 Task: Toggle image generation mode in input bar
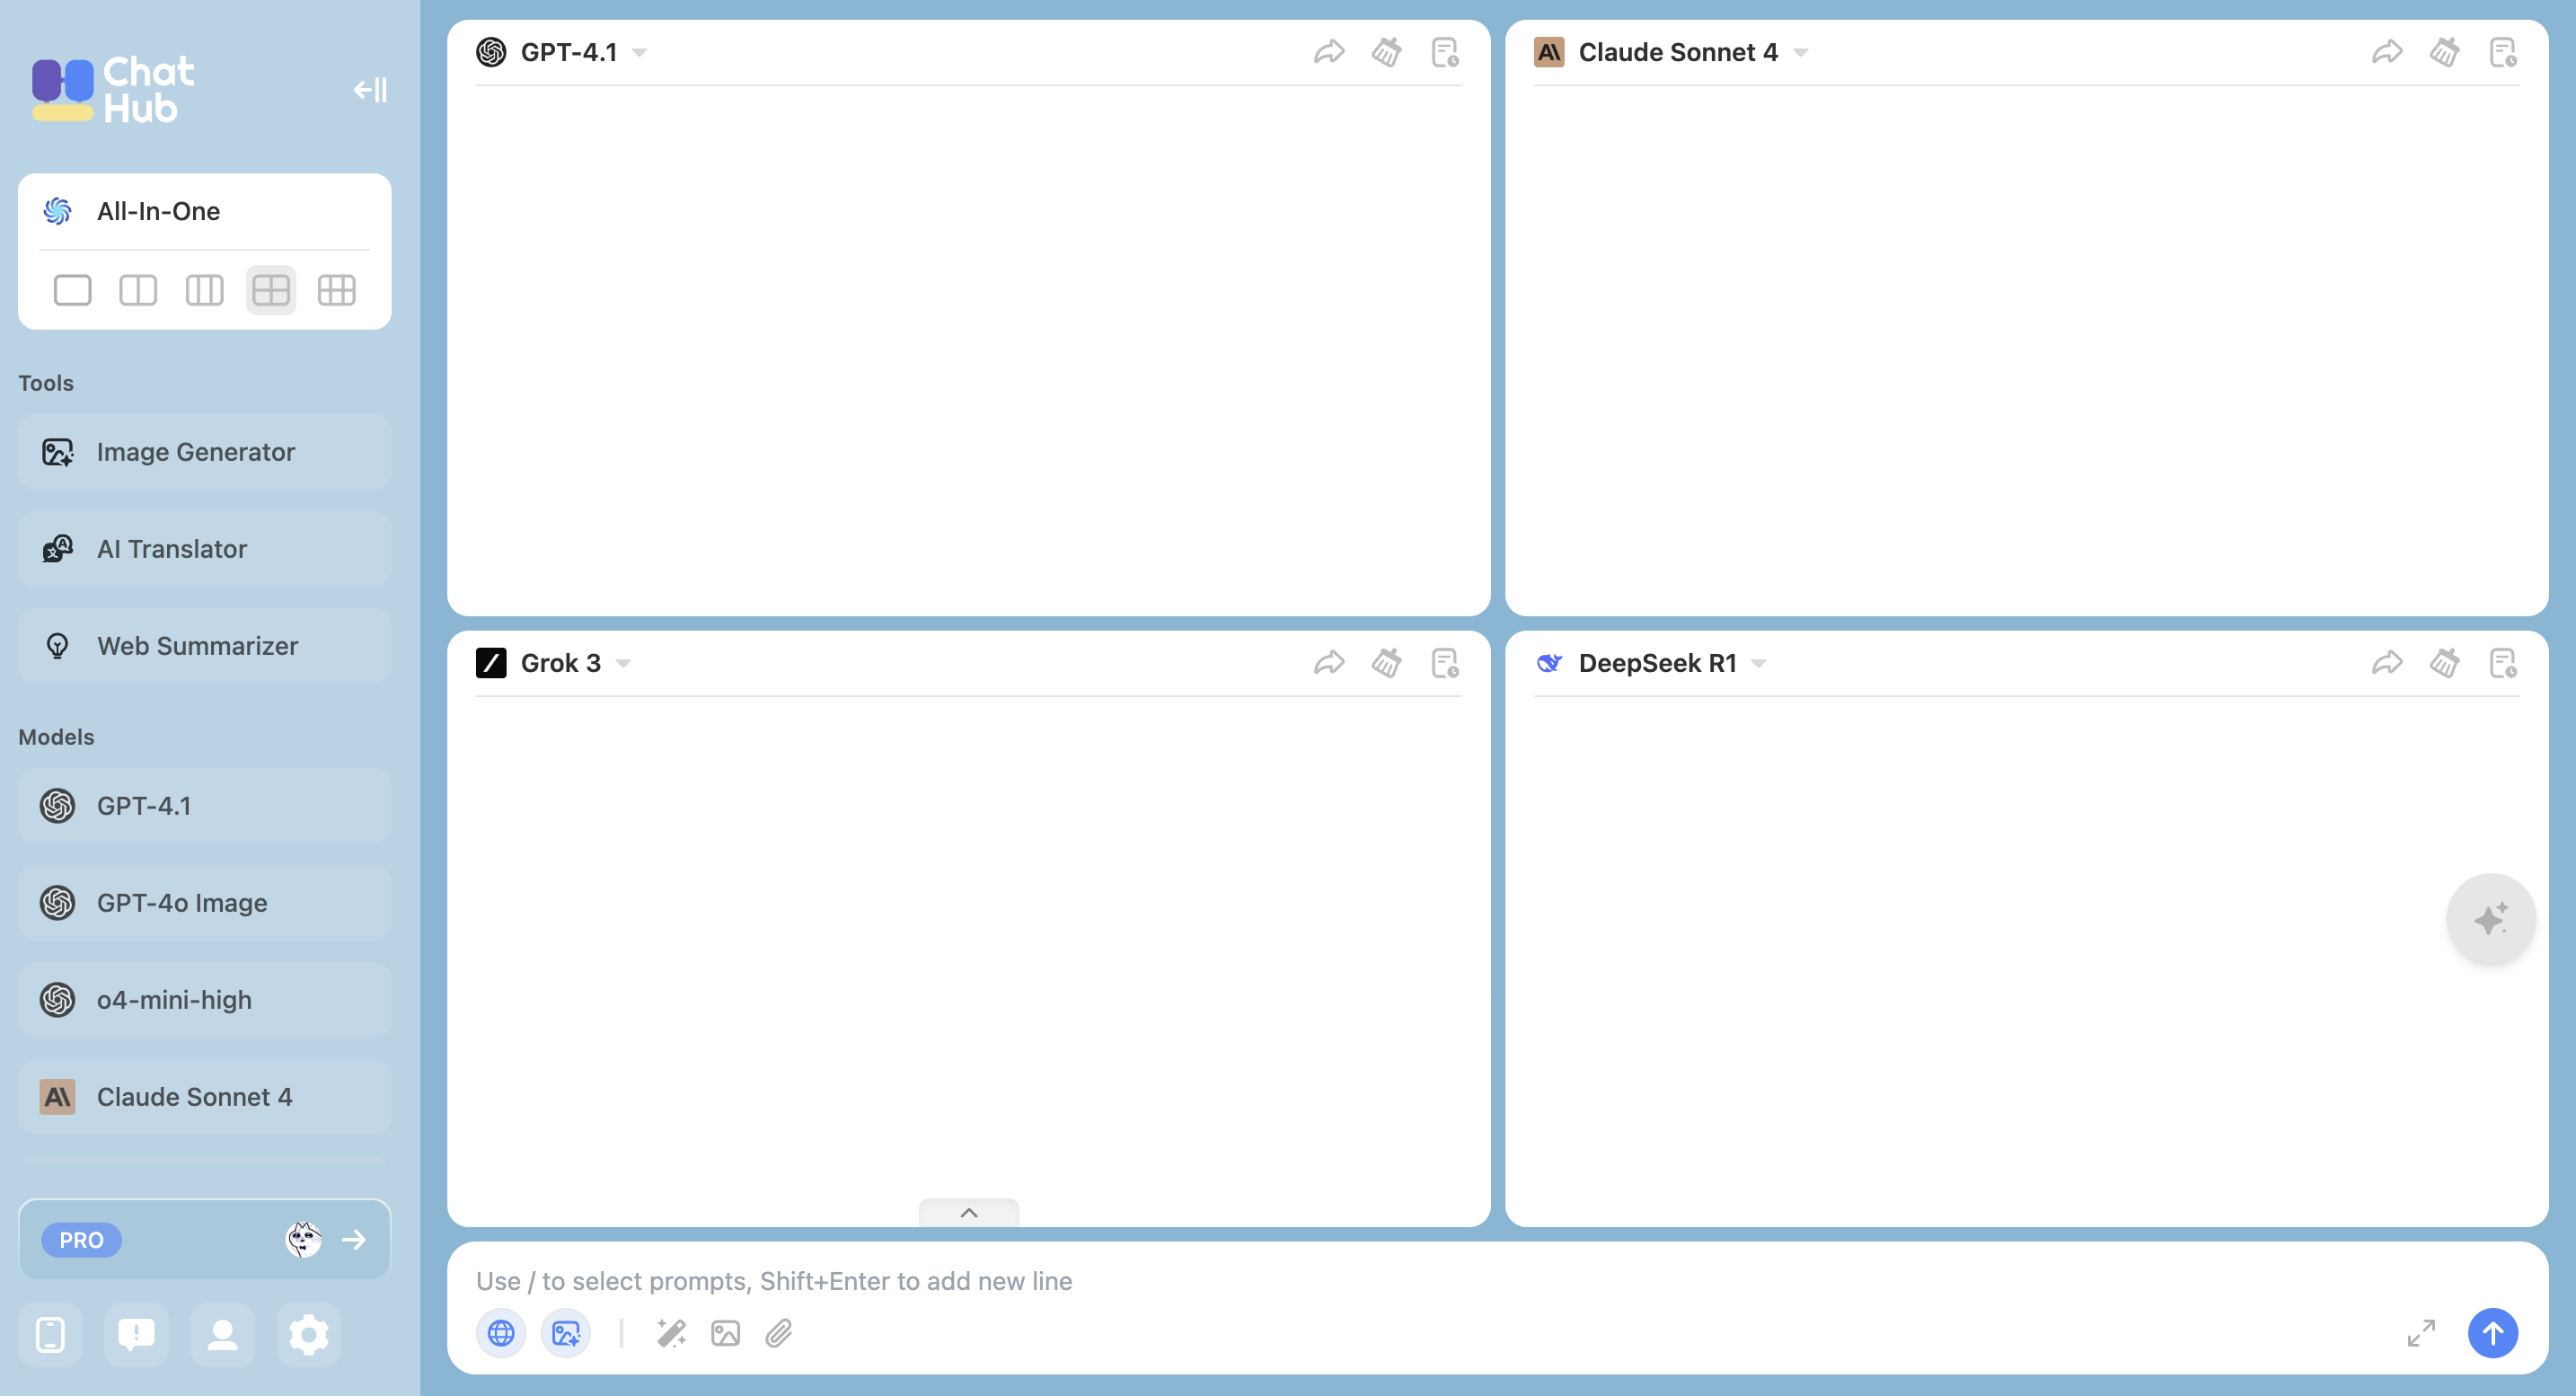(x=566, y=1333)
